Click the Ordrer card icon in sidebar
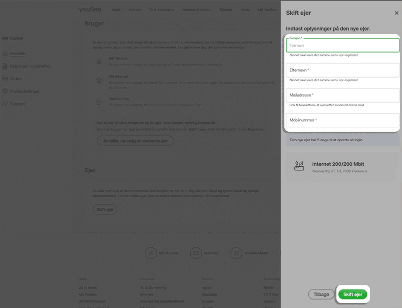This screenshot has width=402, height=308. [x=5, y=79]
